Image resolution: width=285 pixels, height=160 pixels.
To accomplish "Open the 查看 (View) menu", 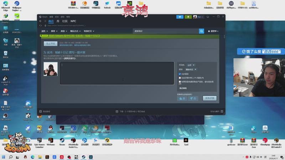I will click(x=51, y=17).
